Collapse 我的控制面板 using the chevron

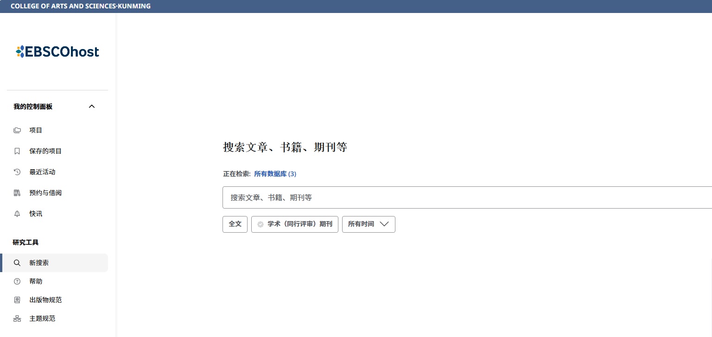tap(92, 107)
